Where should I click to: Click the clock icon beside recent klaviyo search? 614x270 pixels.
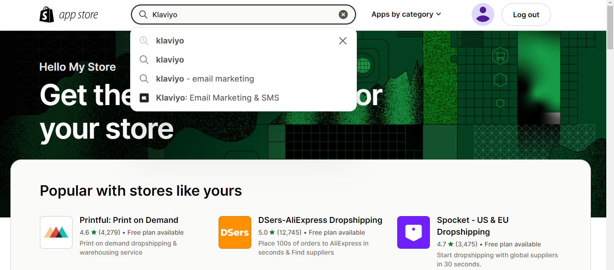[144, 41]
